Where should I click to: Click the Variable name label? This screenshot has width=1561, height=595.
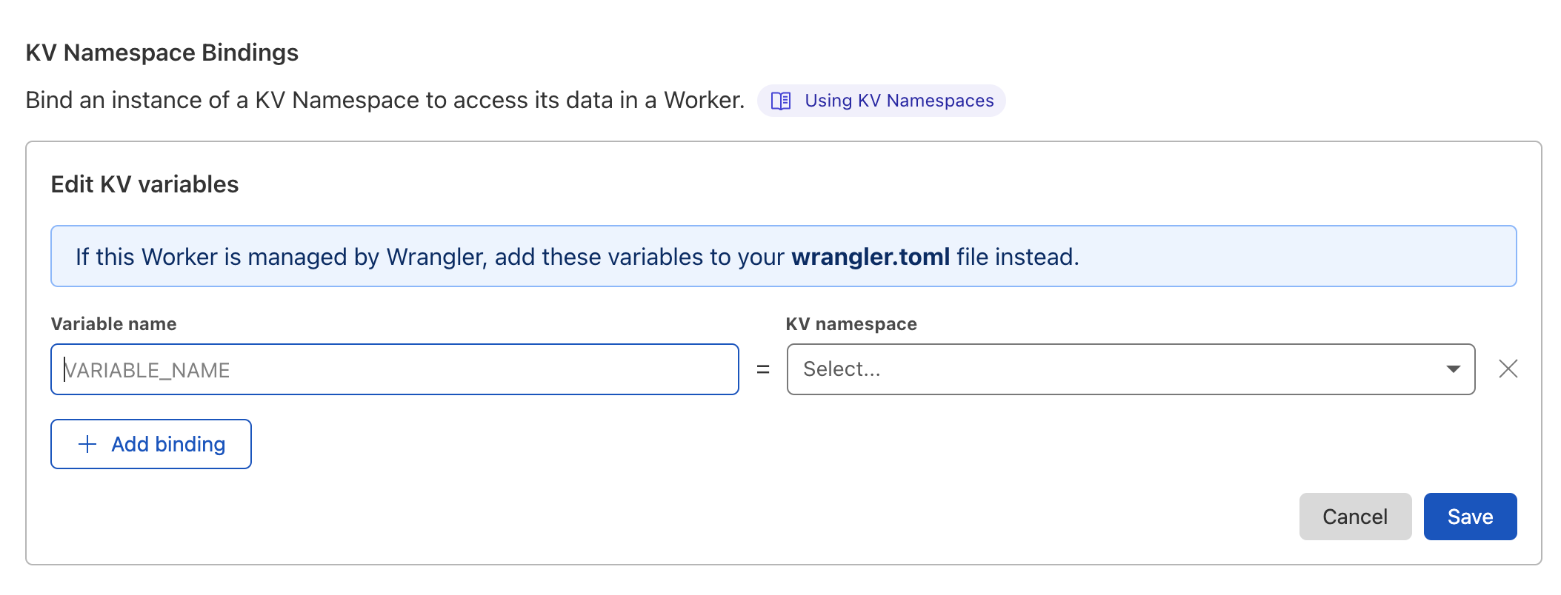point(113,323)
